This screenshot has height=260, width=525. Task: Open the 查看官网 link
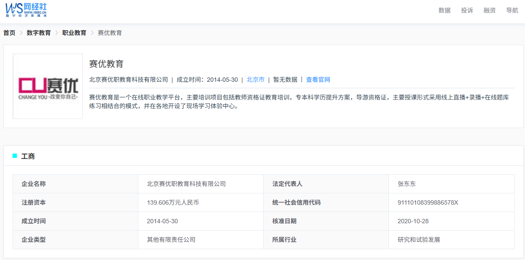point(318,80)
